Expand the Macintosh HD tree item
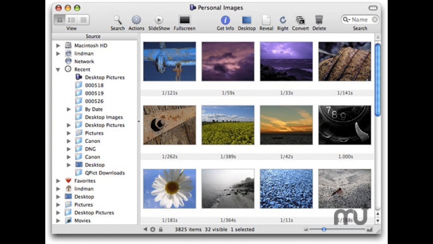This screenshot has width=433, height=244. click(58, 46)
